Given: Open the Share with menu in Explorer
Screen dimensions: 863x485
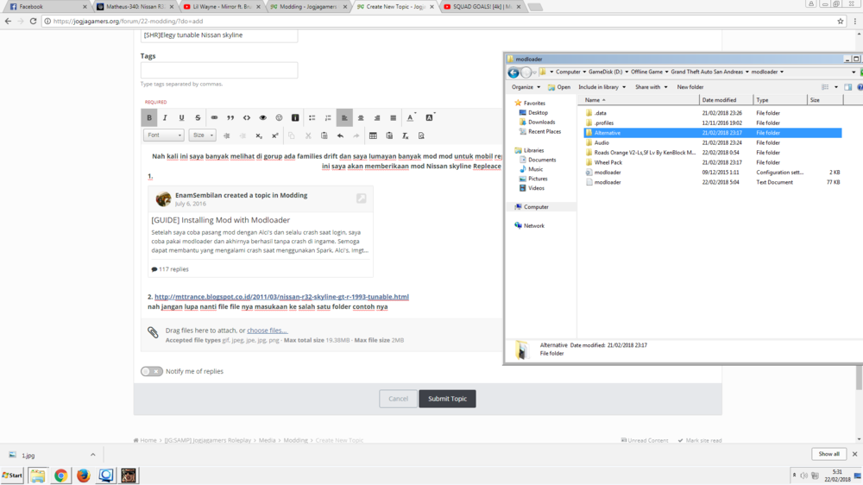Looking at the screenshot, I should click(651, 87).
